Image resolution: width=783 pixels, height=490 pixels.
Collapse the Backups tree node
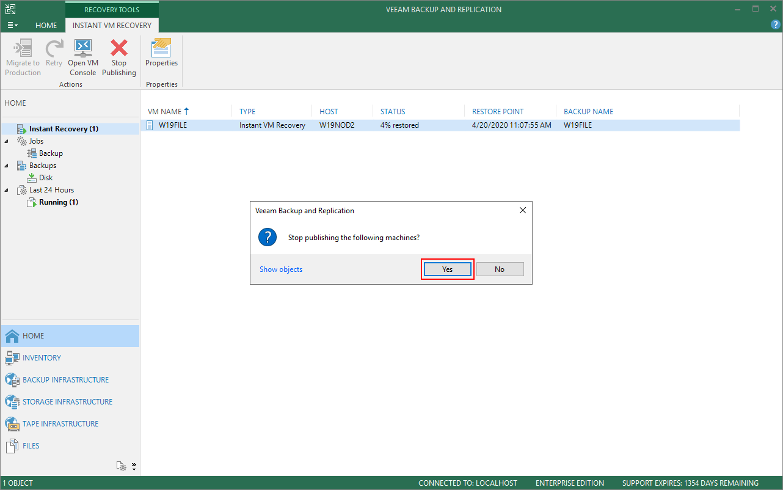(7, 166)
